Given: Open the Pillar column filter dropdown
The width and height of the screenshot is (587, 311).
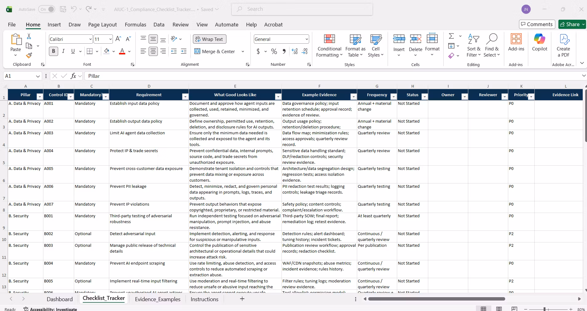Looking at the screenshot, I should point(39,97).
